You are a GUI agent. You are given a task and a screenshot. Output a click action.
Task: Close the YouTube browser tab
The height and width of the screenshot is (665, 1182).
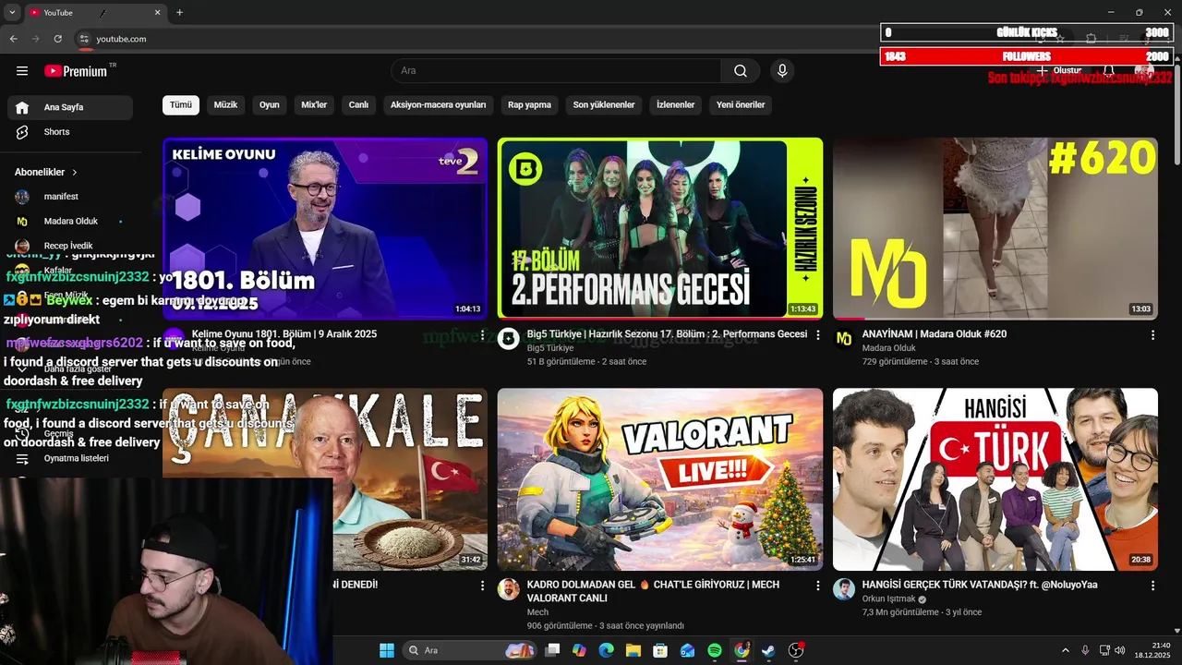pyautogui.click(x=157, y=13)
